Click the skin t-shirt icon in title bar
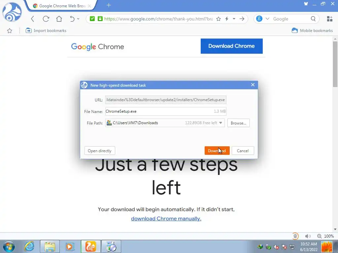The height and width of the screenshot is (253, 338). [306, 4]
